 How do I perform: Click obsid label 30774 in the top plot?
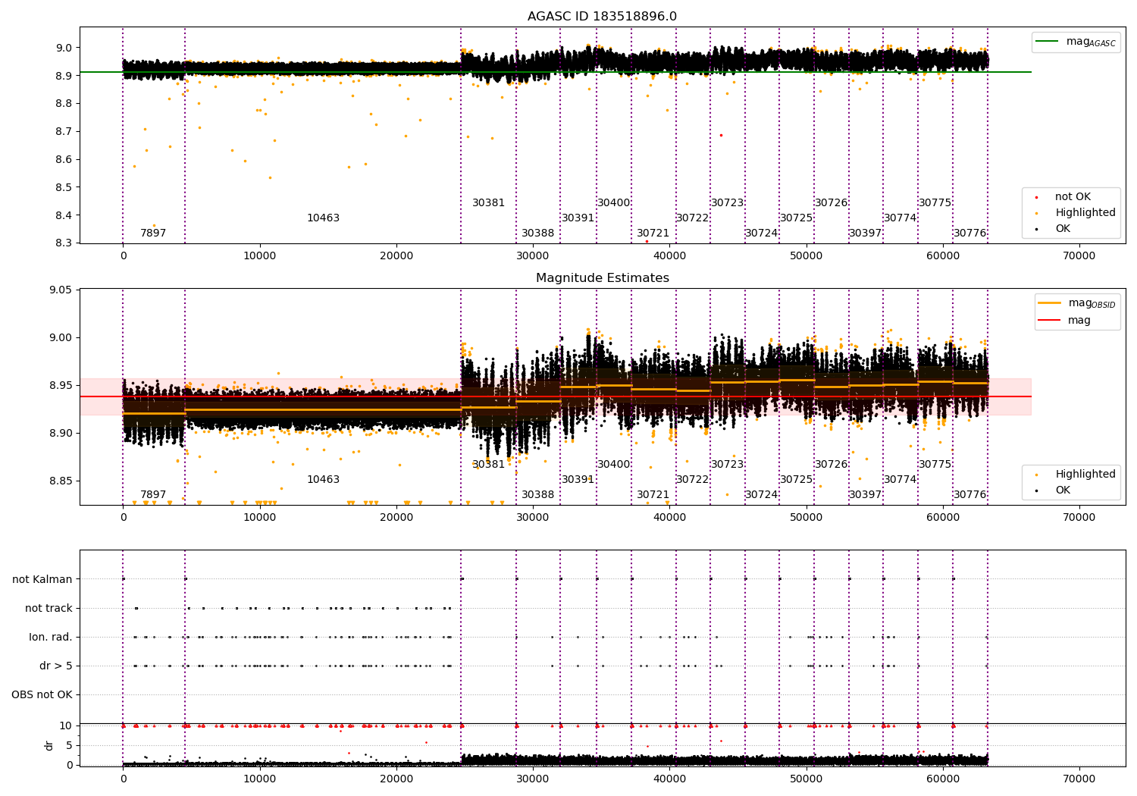point(900,218)
